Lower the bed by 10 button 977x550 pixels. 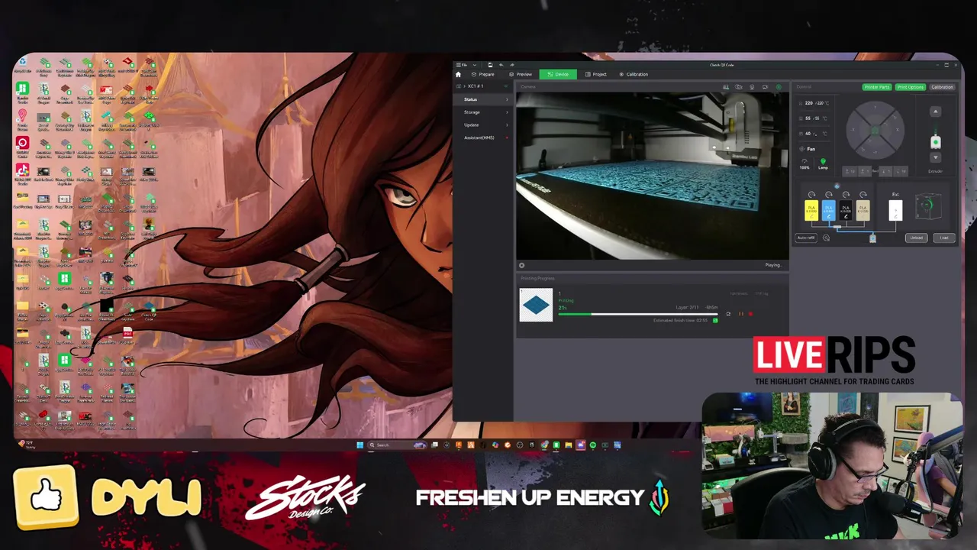click(901, 171)
